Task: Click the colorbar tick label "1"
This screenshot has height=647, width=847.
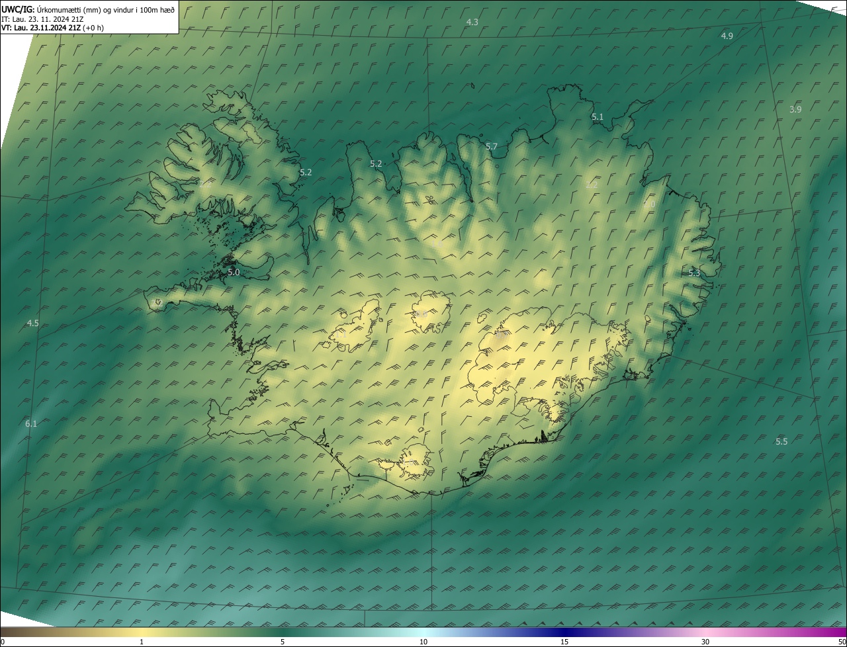Action: [142, 642]
